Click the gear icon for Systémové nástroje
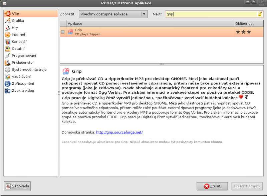267x196 pixels. click(7, 70)
